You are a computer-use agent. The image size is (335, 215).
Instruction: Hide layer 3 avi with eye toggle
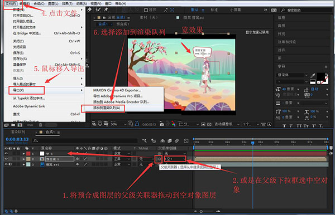point(6,164)
